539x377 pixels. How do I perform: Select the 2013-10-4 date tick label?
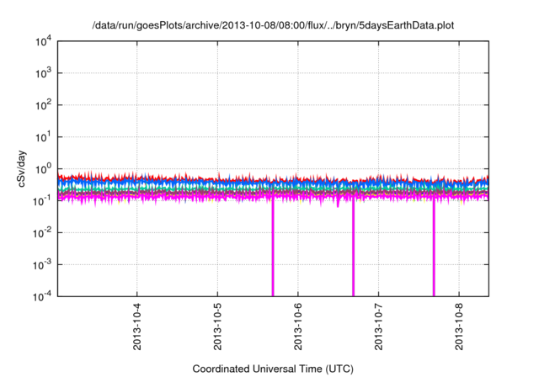pyautogui.click(x=136, y=327)
